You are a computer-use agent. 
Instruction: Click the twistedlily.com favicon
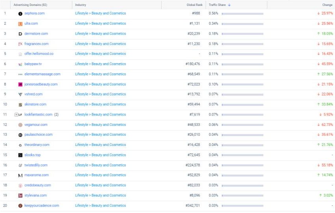pyautogui.click(x=20, y=165)
